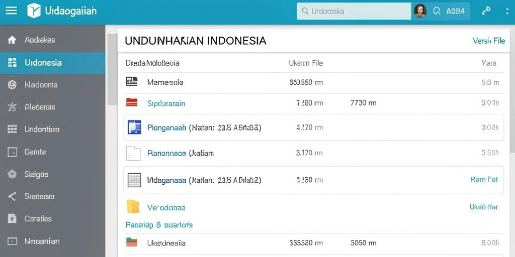Open Gamte sidebar item
Image resolution: width=515 pixels, height=257 pixels.
point(52,152)
